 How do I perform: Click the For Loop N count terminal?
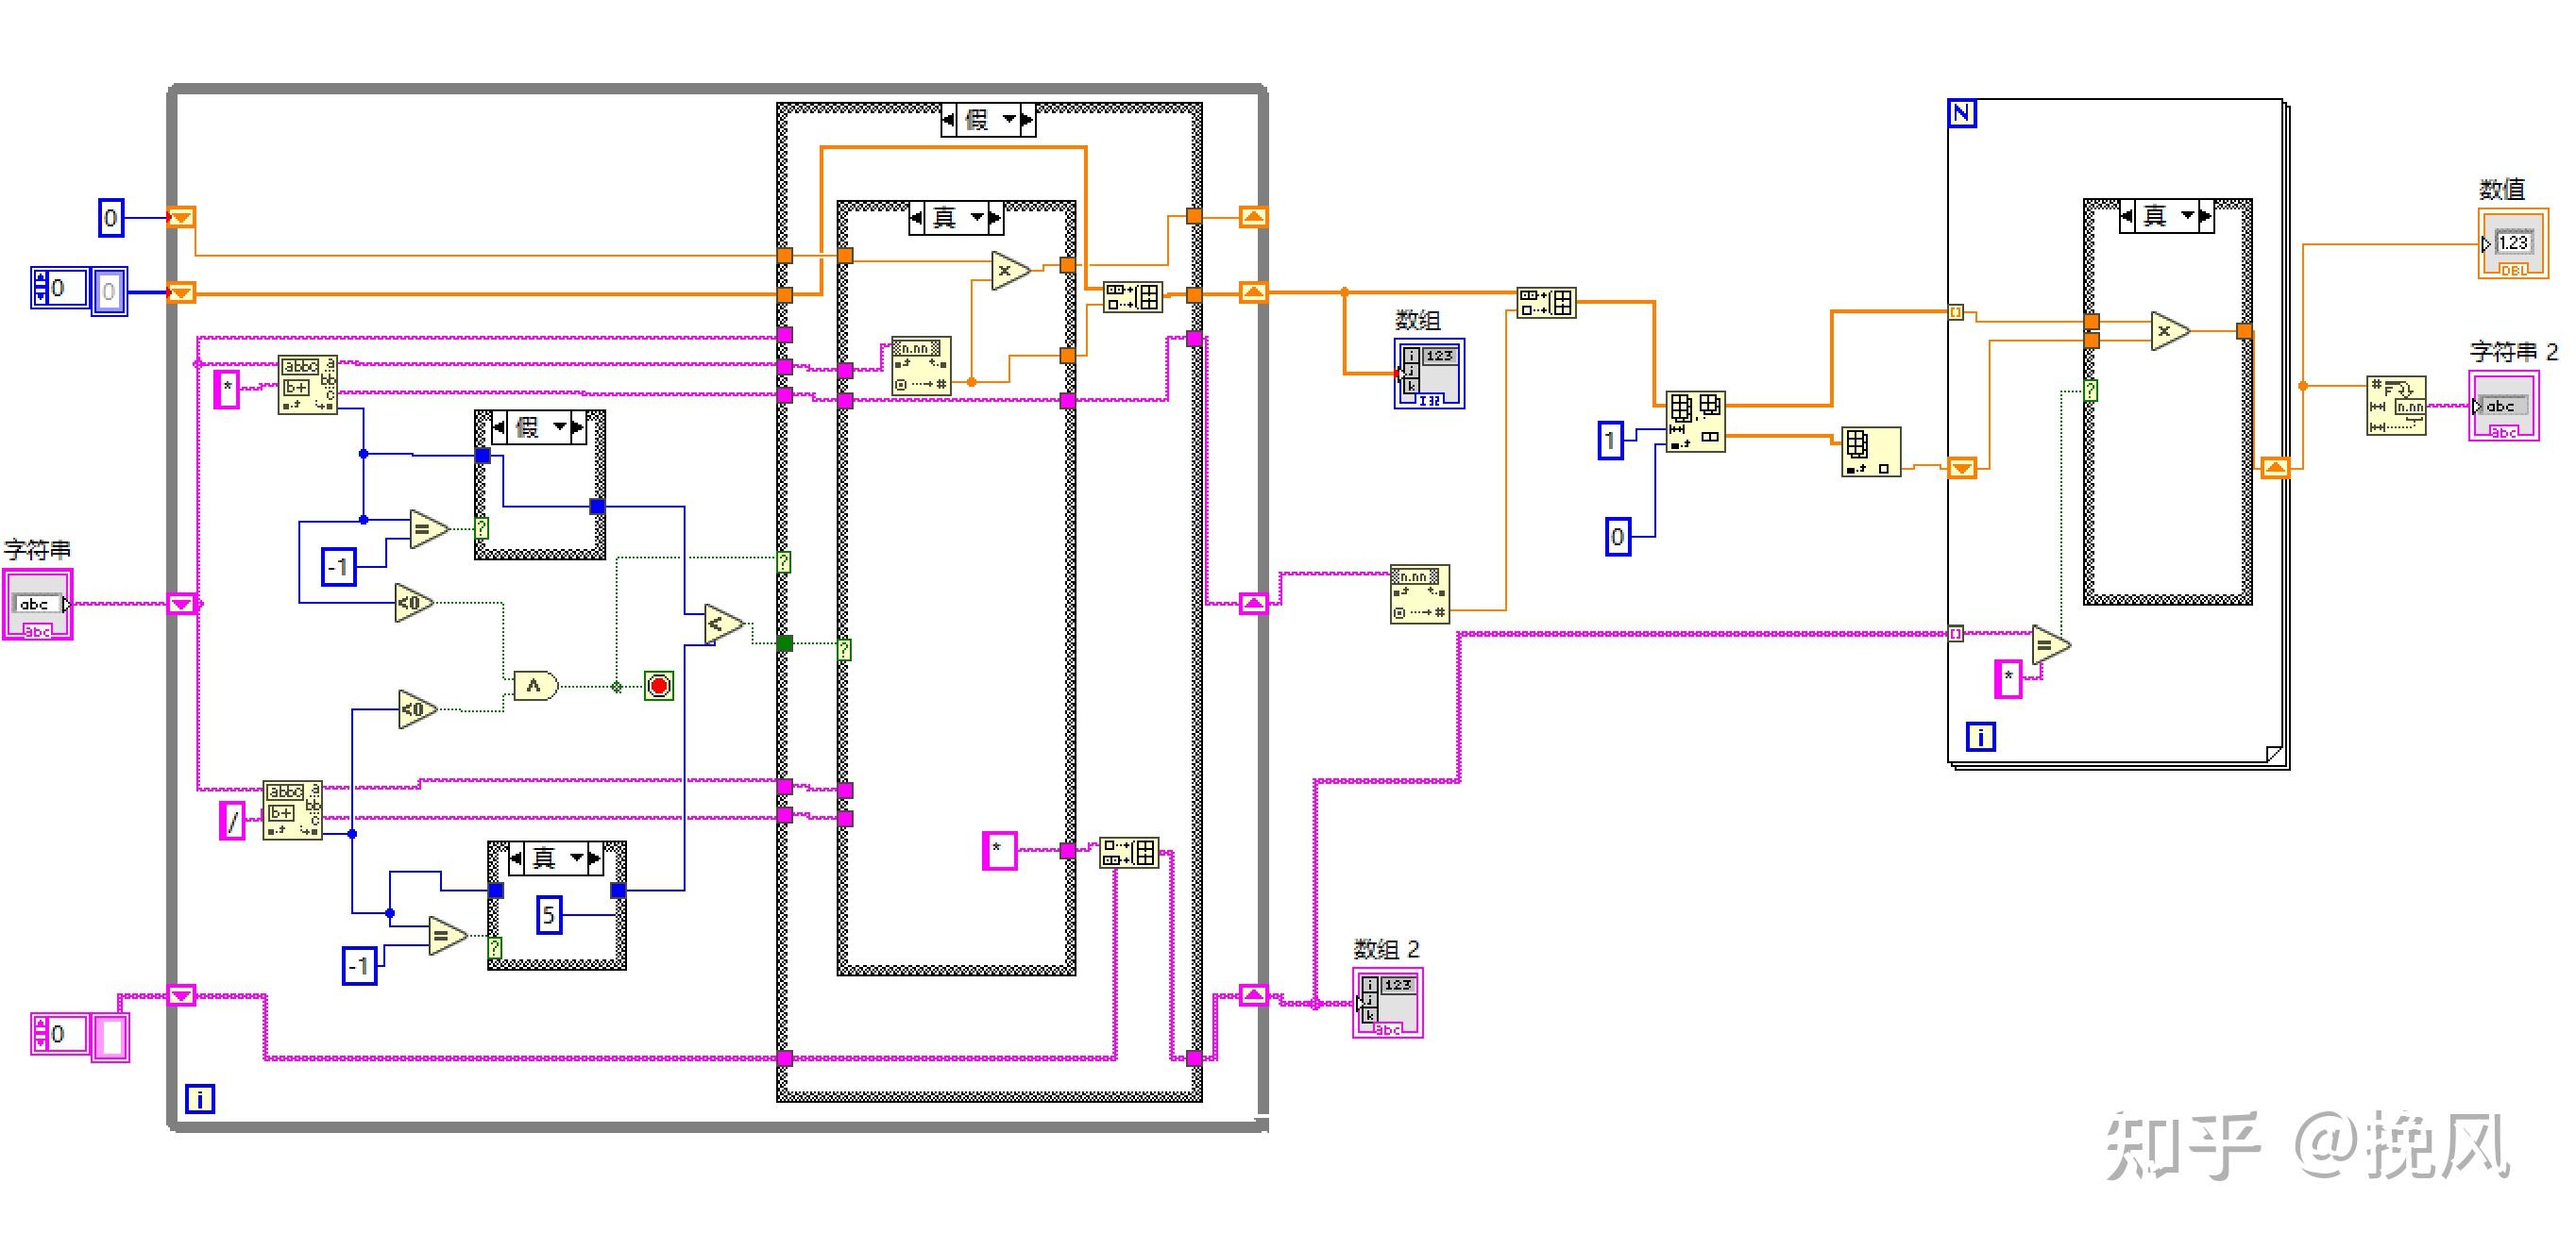pos(1961,113)
